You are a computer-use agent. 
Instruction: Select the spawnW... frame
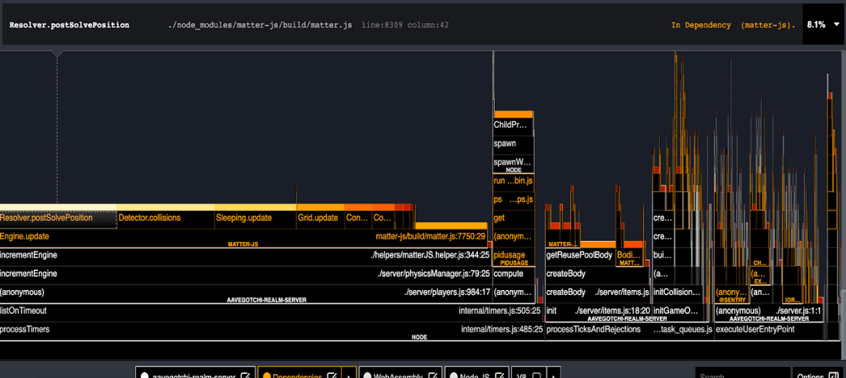point(513,163)
